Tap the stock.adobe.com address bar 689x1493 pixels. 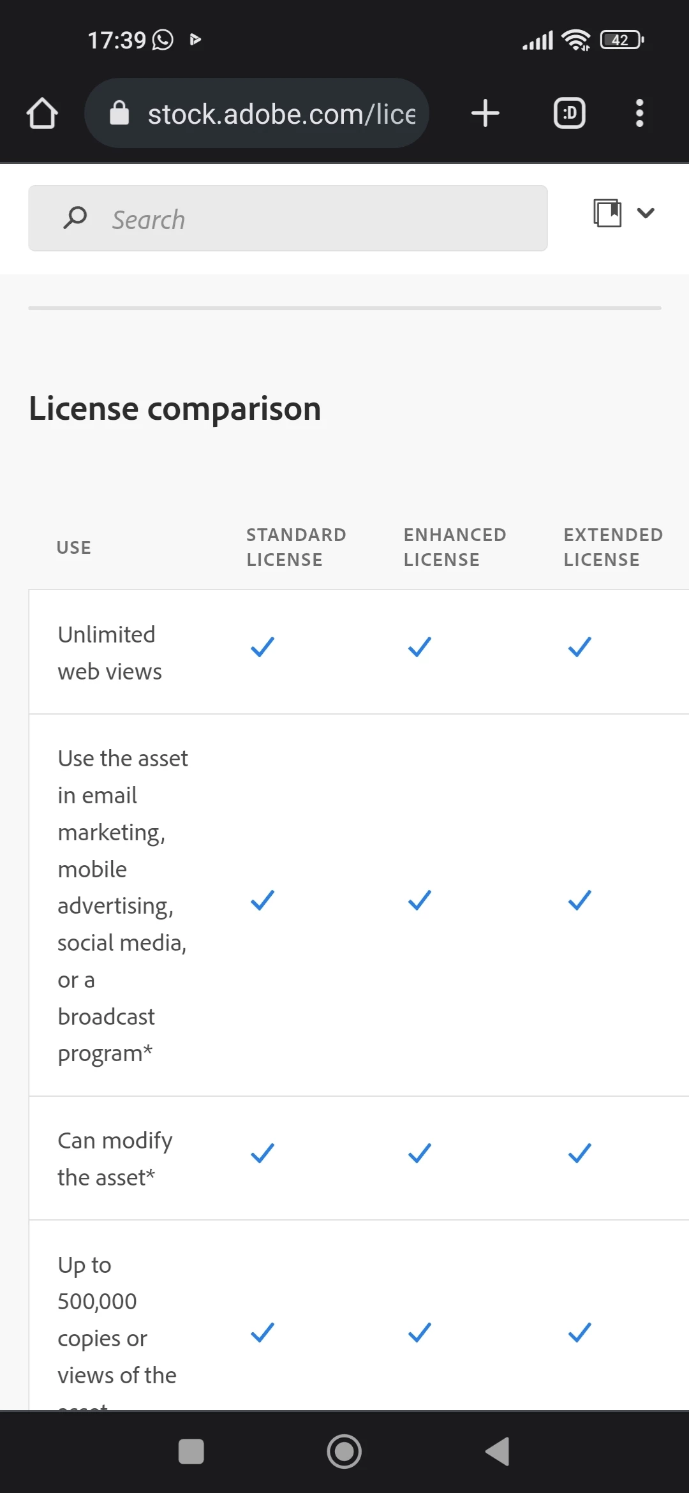[x=256, y=114]
